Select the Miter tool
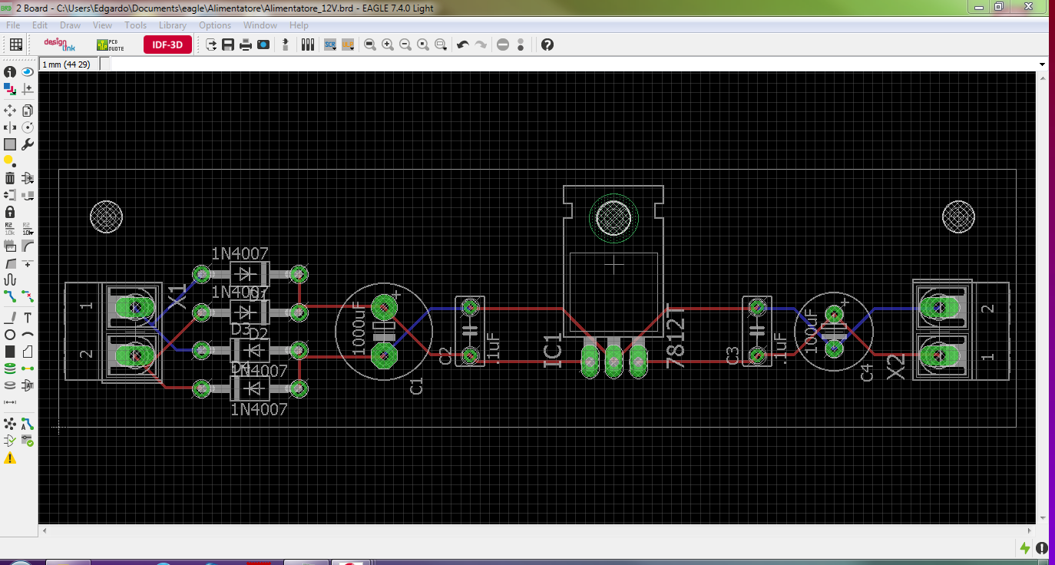Image resolution: width=1055 pixels, height=565 pixels. pyautogui.click(x=28, y=246)
